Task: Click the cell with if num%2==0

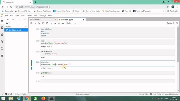Action: [x=108, y=52]
